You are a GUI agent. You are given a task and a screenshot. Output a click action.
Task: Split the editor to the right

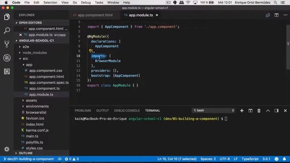point(276,15)
